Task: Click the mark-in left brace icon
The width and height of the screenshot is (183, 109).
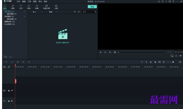Action: (x=168, y=52)
